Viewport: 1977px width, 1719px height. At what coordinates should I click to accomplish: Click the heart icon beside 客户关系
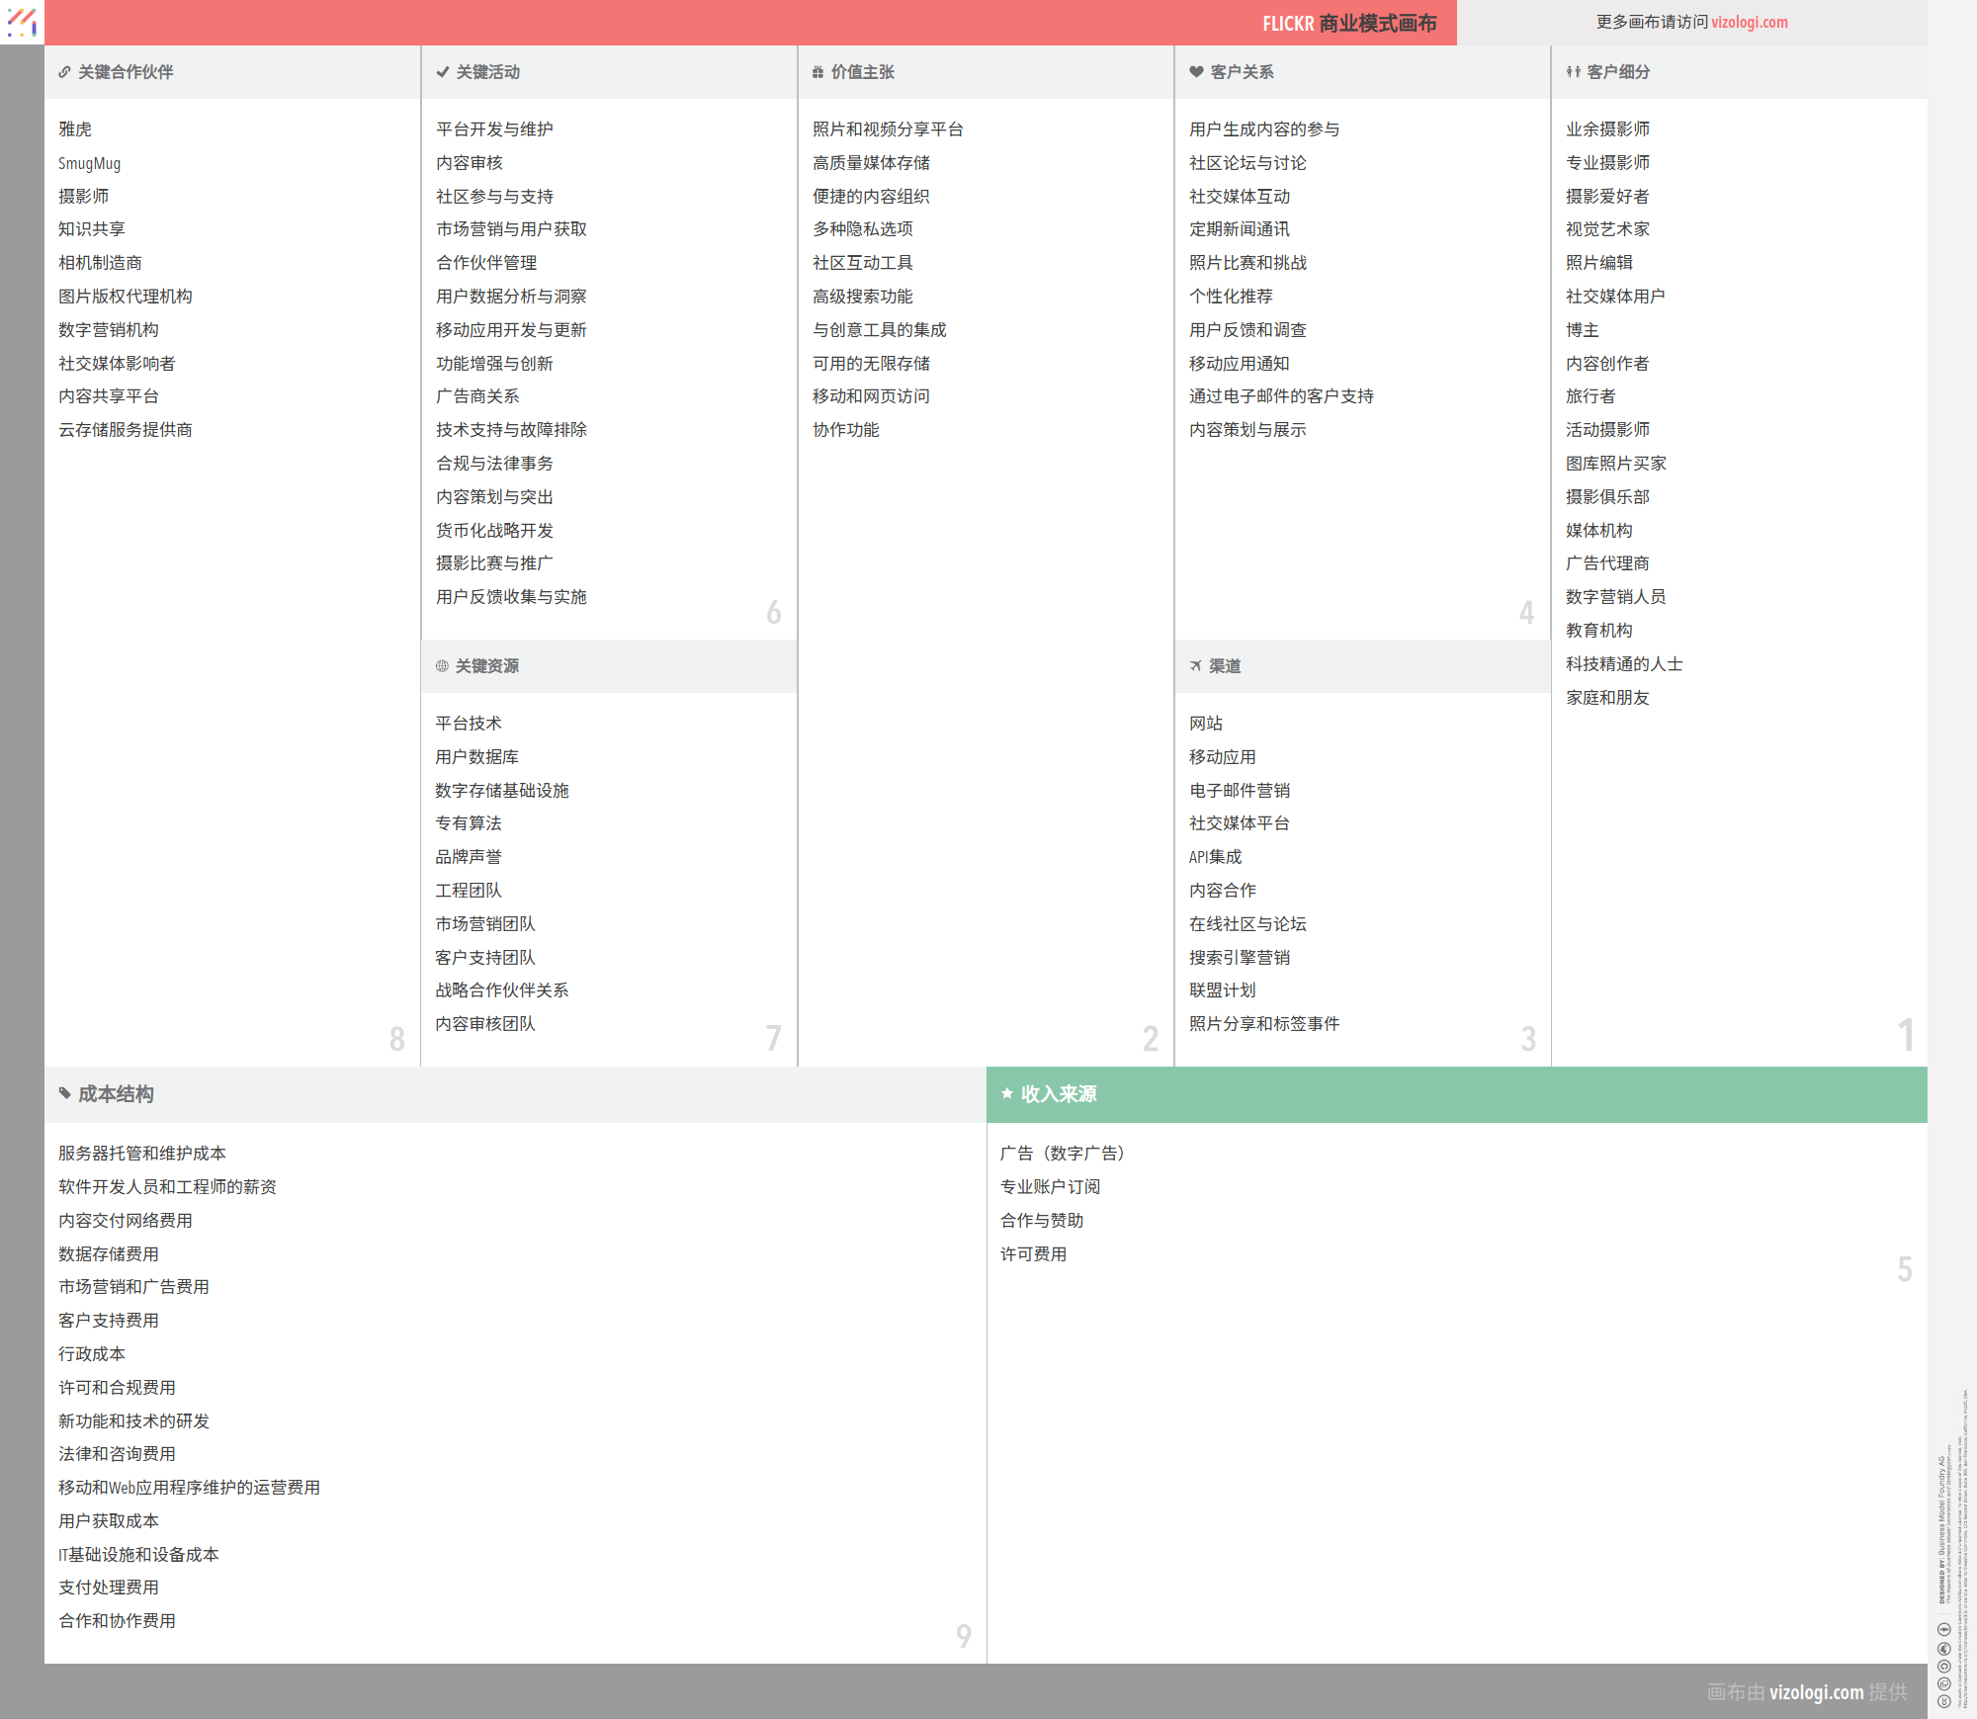[1196, 72]
